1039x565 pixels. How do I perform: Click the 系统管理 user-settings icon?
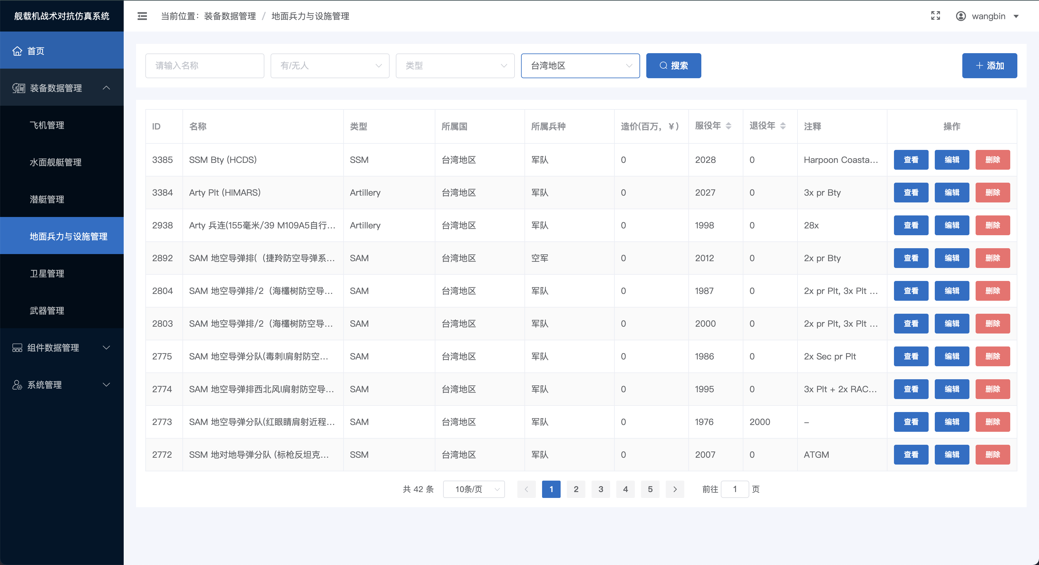(x=17, y=385)
